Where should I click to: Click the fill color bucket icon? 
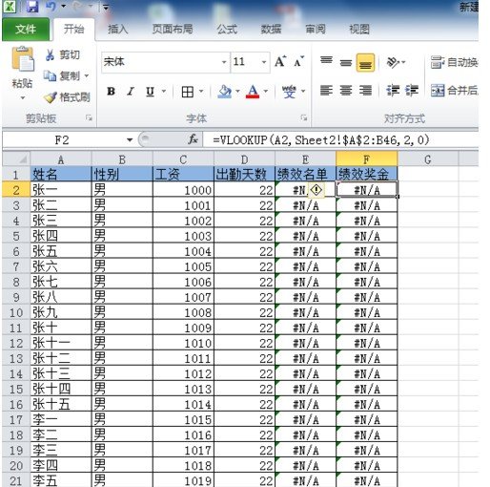pyautogui.click(x=225, y=92)
